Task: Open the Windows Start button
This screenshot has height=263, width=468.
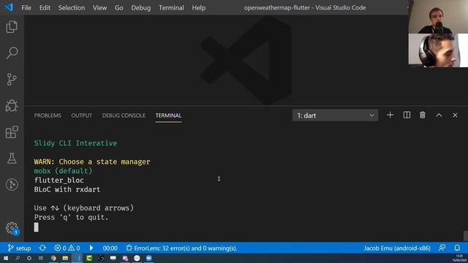Action: (6, 258)
